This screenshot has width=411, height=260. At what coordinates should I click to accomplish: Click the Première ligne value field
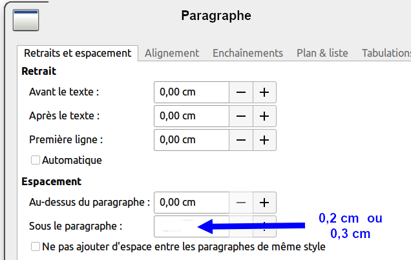[191, 139]
